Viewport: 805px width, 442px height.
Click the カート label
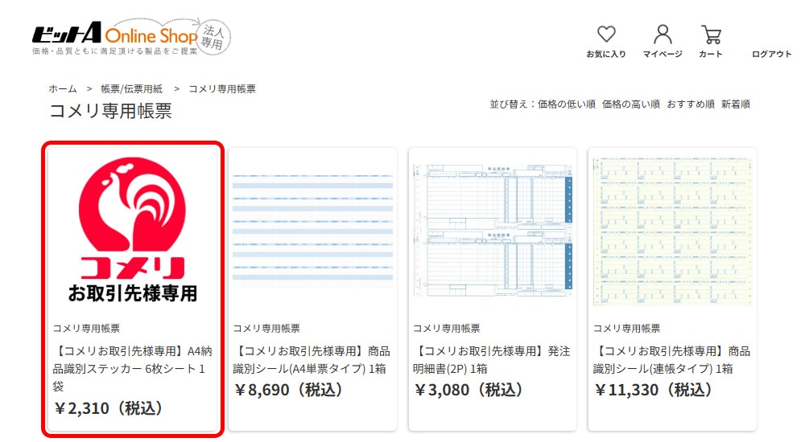[711, 54]
